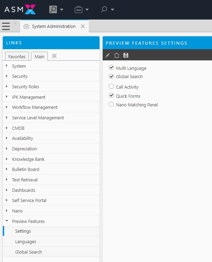Click the collapse panel arrows icon
This screenshot has width=212, height=262.
coord(108,55)
